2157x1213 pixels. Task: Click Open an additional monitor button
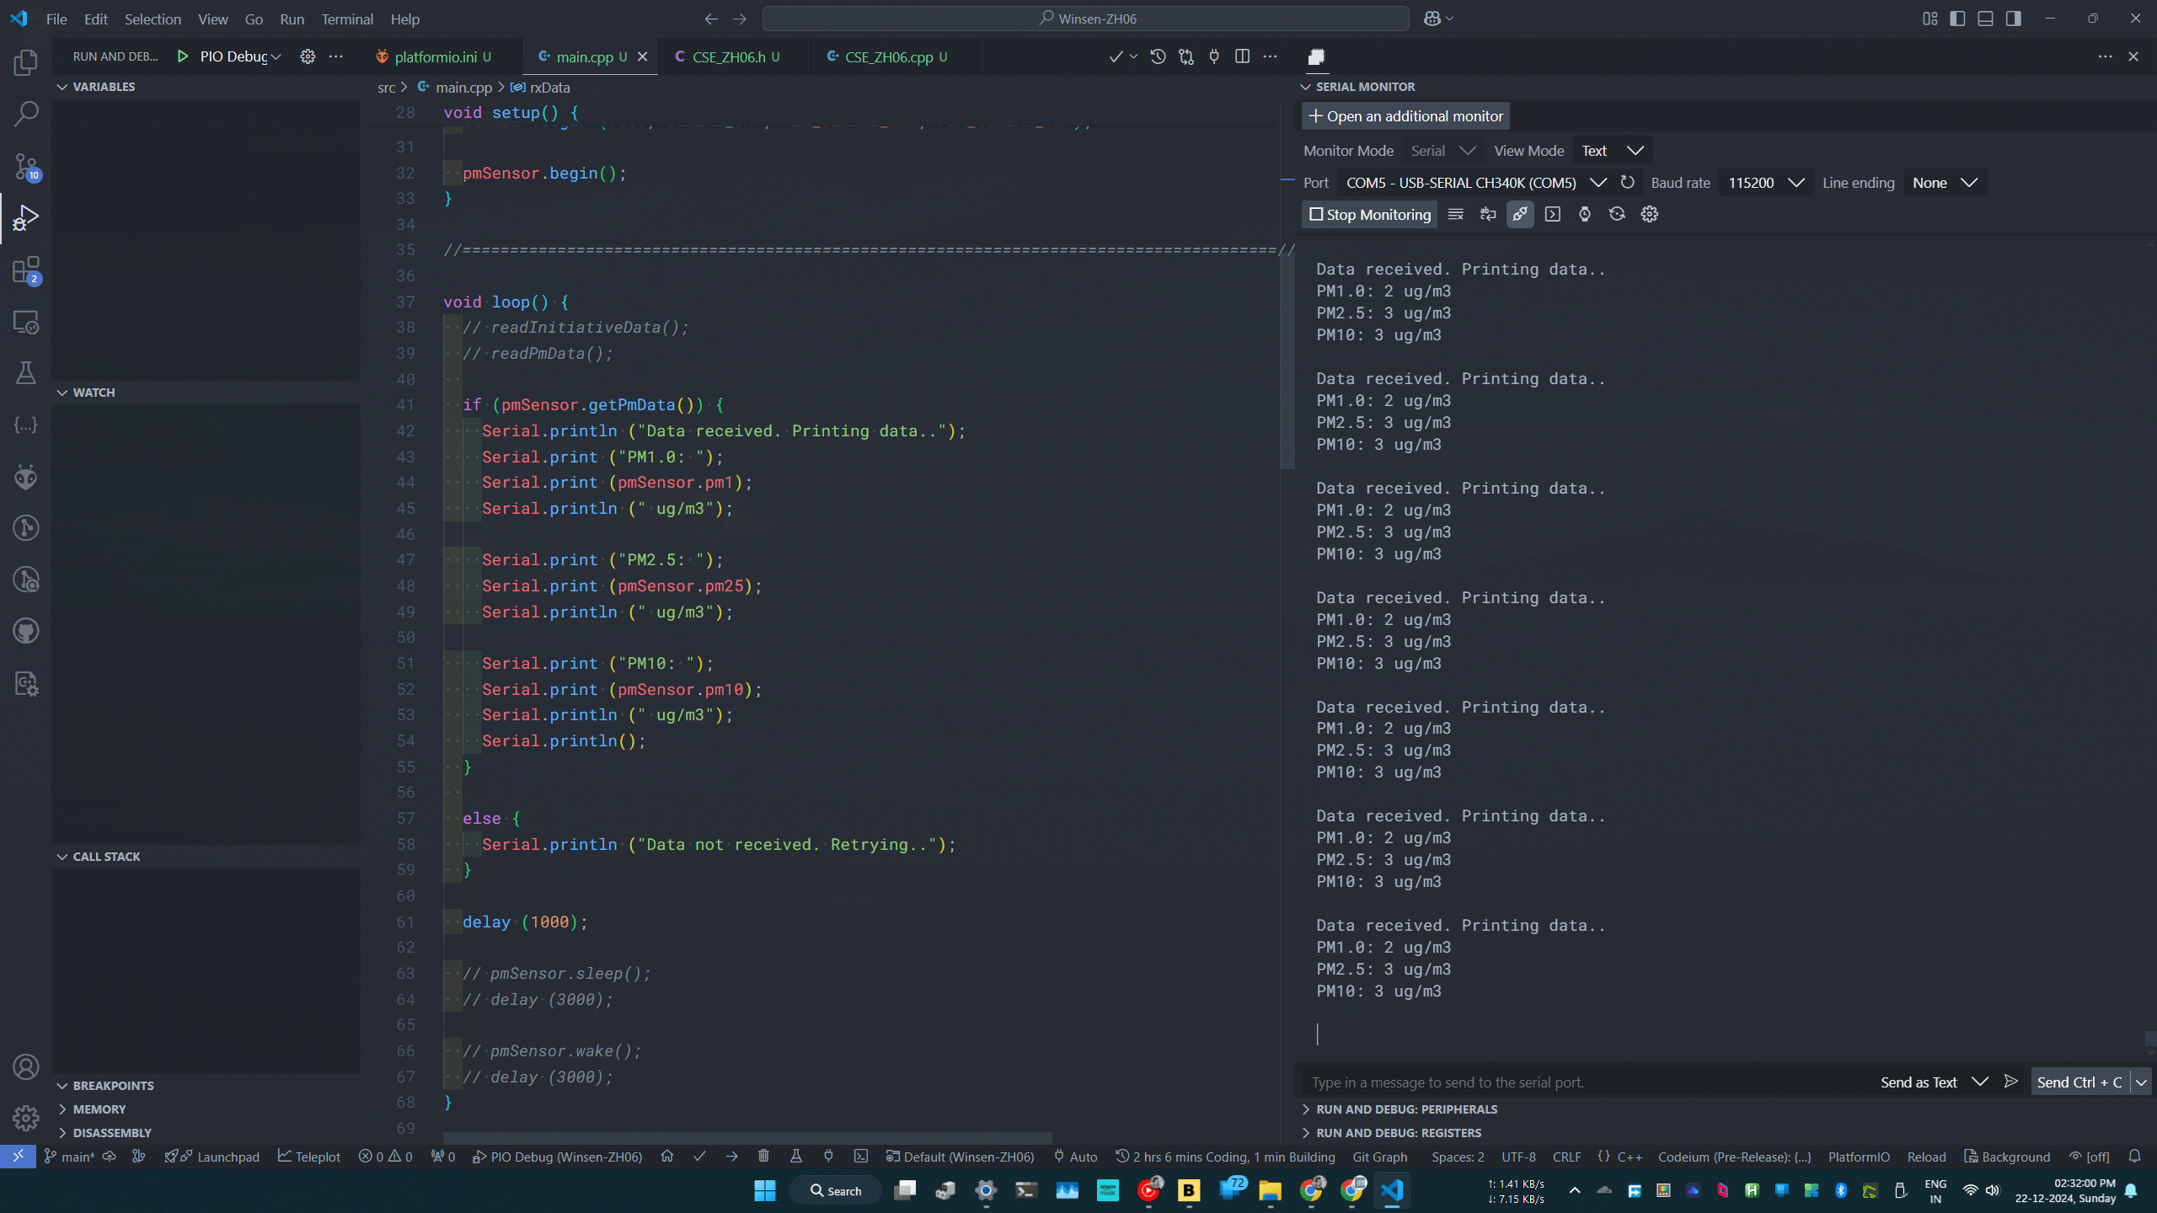(x=1405, y=115)
